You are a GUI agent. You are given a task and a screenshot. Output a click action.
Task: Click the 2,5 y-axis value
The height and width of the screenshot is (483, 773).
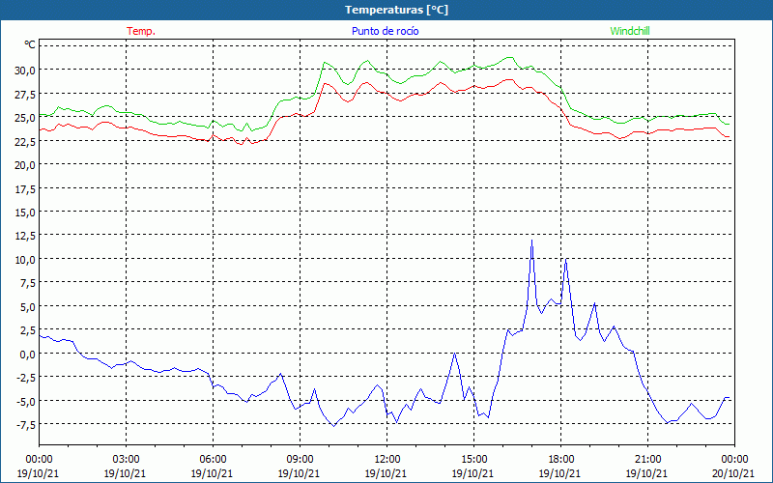tap(27, 330)
